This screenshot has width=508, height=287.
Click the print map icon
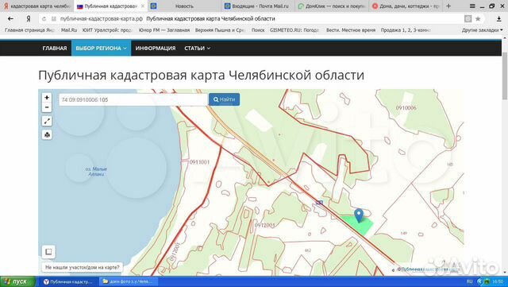47,134
